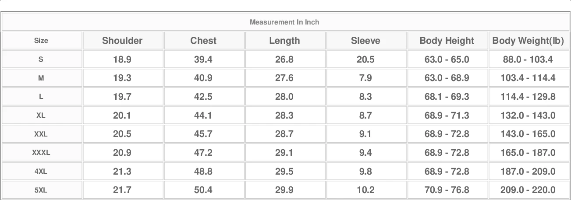Click the 10.2 sleeve value
This screenshot has height=200, width=571.
(x=365, y=190)
